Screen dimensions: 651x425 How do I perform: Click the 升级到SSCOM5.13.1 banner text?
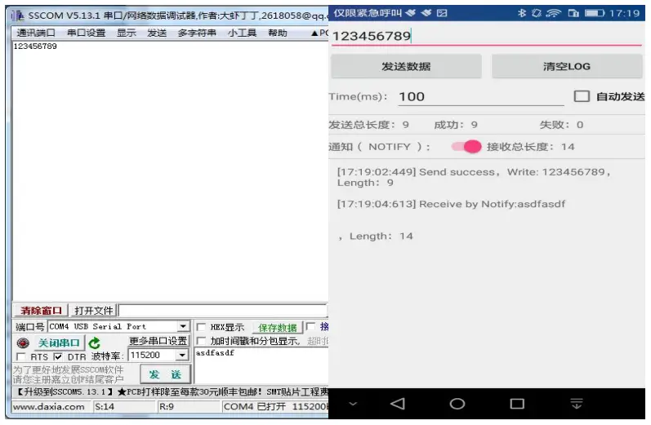tap(65, 392)
